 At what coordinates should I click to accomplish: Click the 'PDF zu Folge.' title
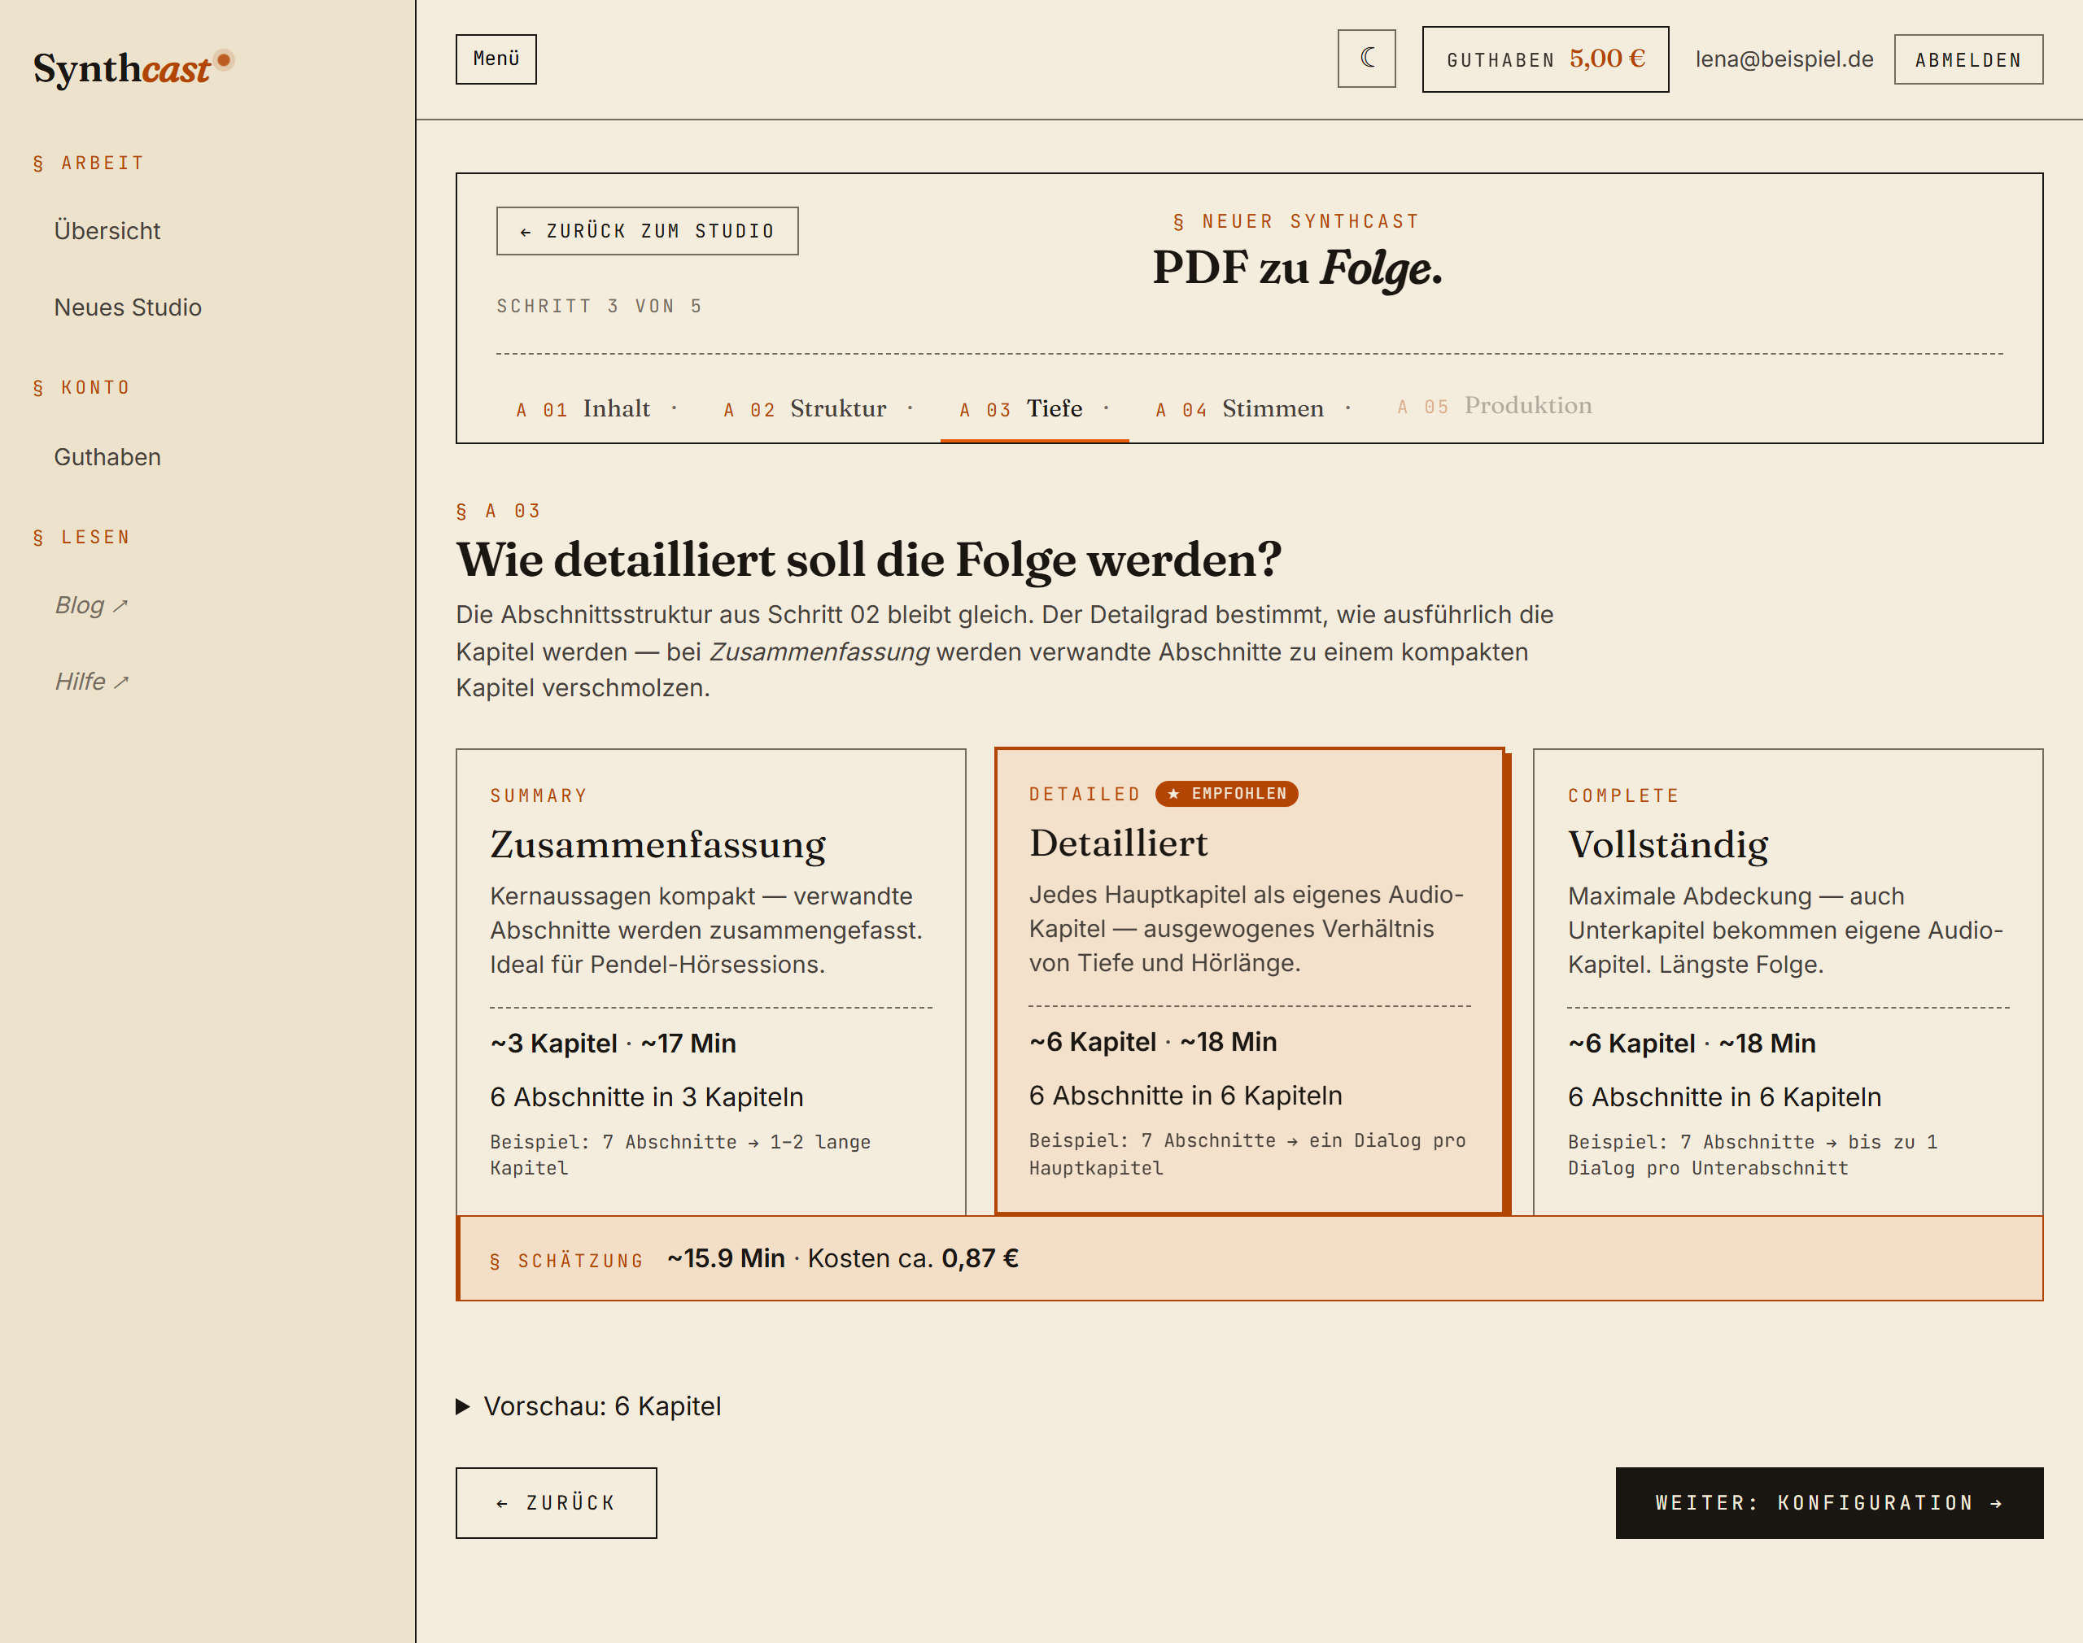[1297, 268]
